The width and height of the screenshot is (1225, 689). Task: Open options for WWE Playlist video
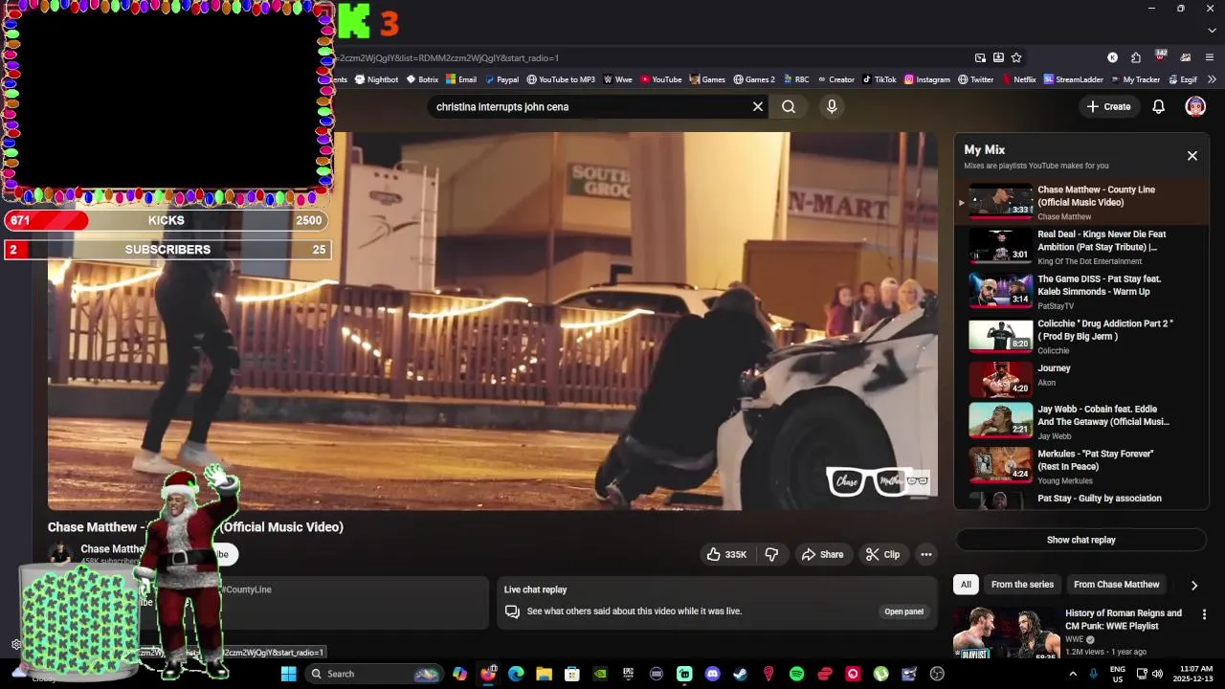[x=1204, y=614]
